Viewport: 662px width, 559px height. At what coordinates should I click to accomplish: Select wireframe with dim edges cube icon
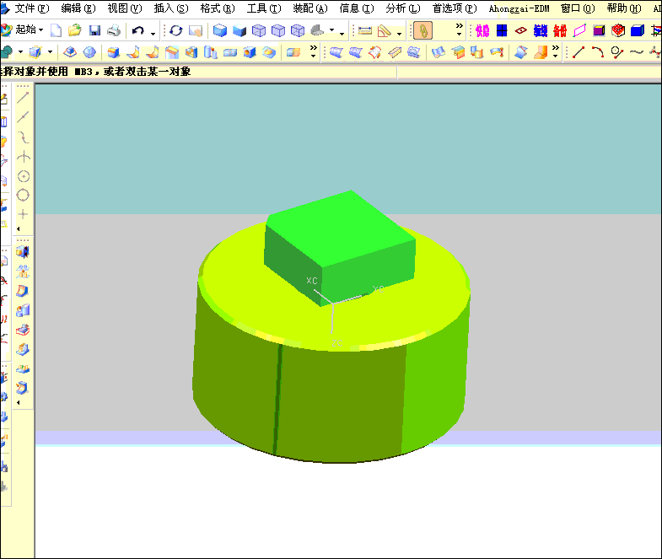point(259,30)
